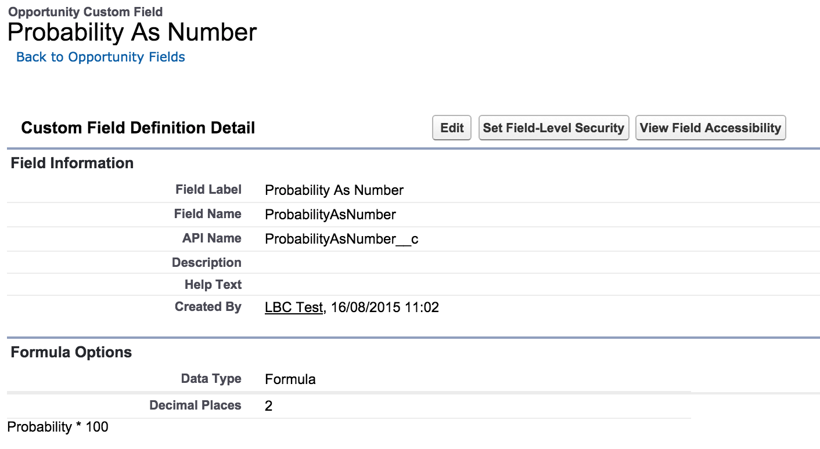Click the Description row label

pos(206,263)
